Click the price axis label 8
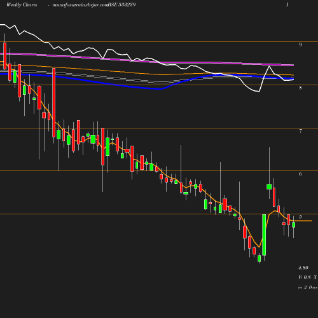Viewport: 318px width, 318px height. [x=300, y=88]
